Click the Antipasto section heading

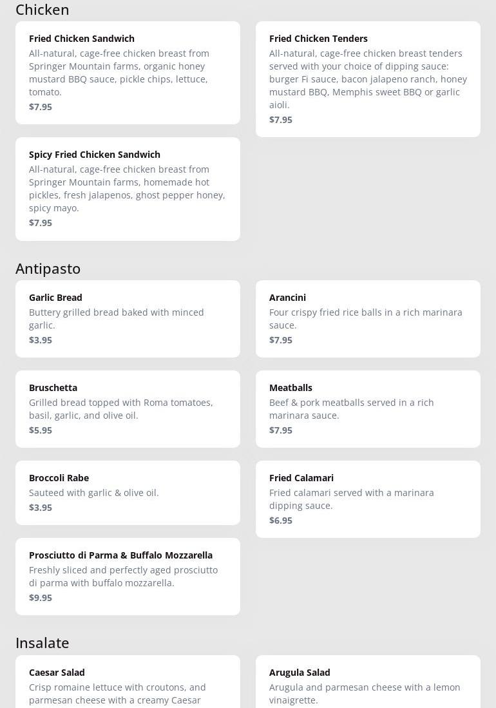coord(48,268)
